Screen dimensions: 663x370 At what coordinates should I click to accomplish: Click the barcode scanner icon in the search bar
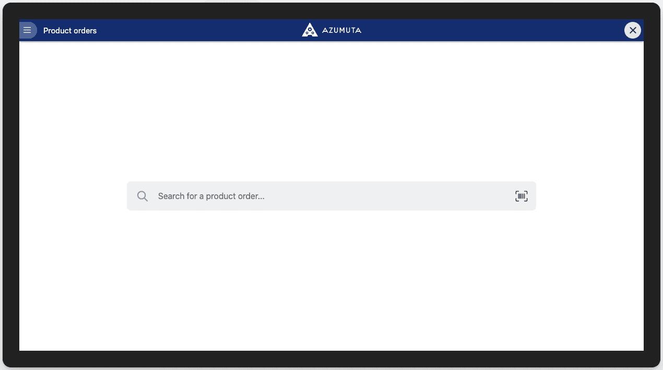(521, 196)
